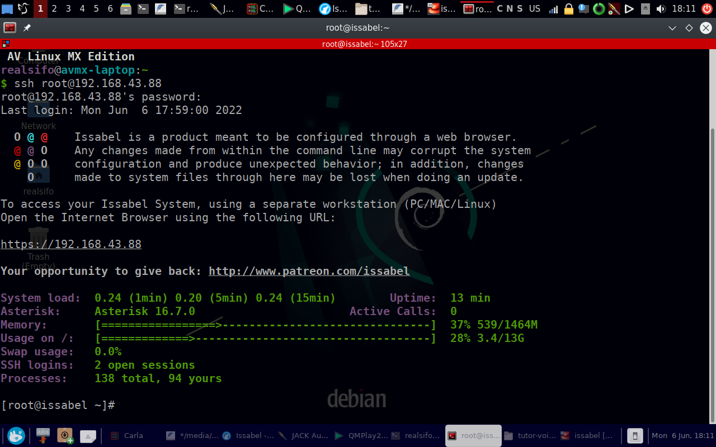Image resolution: width=716 pixels, height=447 pixels.
Task: Switch to 'issabel [...' VM in bottom taskbar
Action: [x=586, y=435]
